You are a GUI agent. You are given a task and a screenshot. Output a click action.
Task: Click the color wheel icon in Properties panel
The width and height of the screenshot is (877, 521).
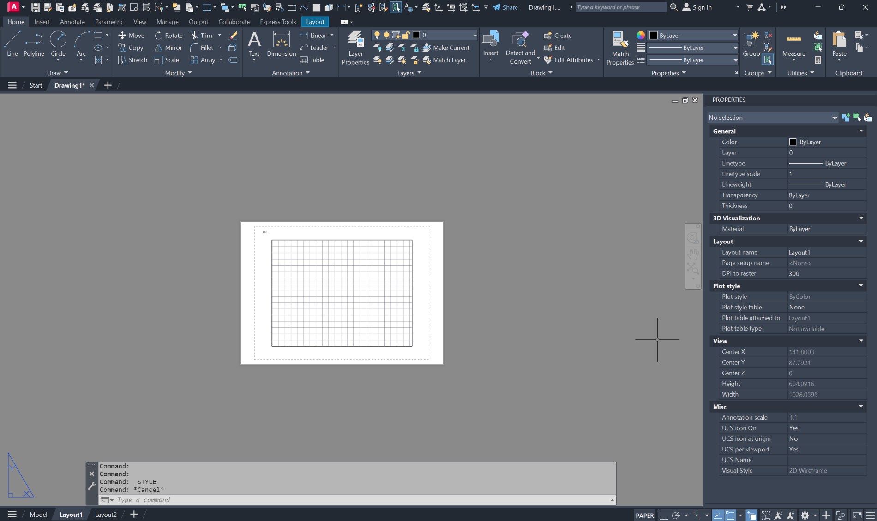coord(641,36)
